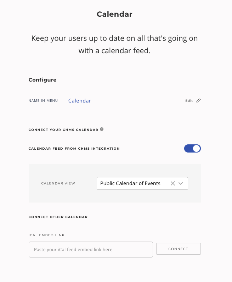232x282 pixels.
Task: Open the Public Calendar of Events combo box
Action: point(142,183)
